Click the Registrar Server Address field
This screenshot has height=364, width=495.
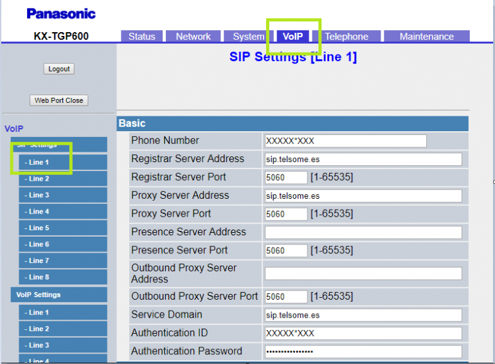tap(363, 159)
